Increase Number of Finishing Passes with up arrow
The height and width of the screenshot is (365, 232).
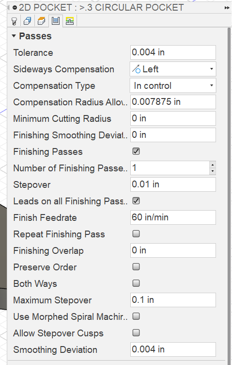click(213, 165)
